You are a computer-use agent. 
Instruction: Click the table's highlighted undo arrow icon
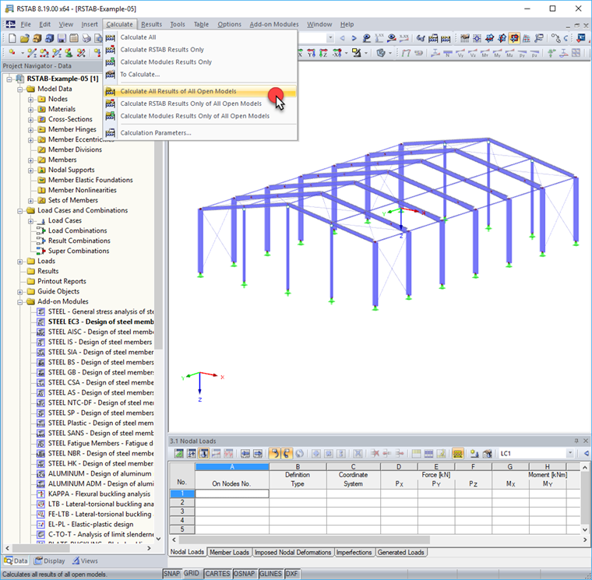point(274,453)
